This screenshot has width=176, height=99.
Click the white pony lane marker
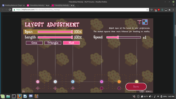[55, 82]
